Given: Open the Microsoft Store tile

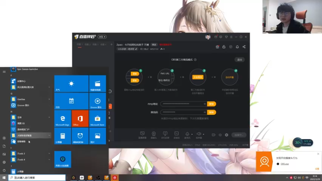Looking at the screenshot, I should pyautogui.click(x=97, y=118).
